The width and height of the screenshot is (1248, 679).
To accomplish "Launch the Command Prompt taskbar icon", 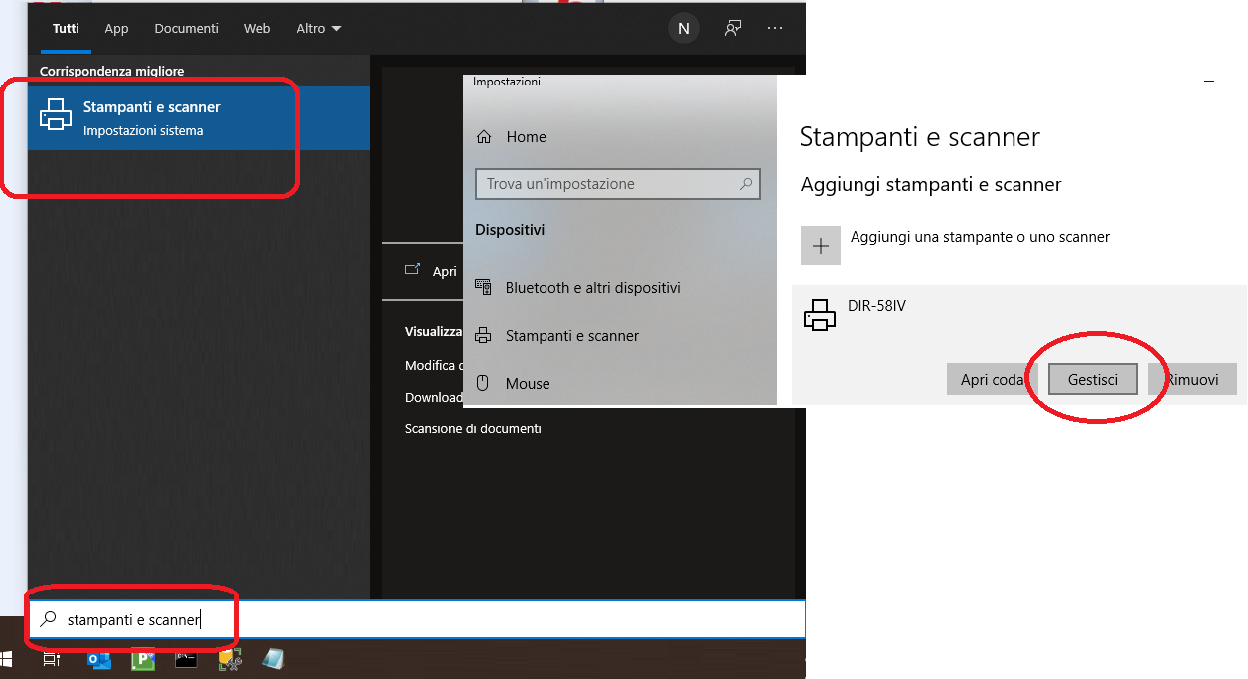I will [x=186, y=659].
